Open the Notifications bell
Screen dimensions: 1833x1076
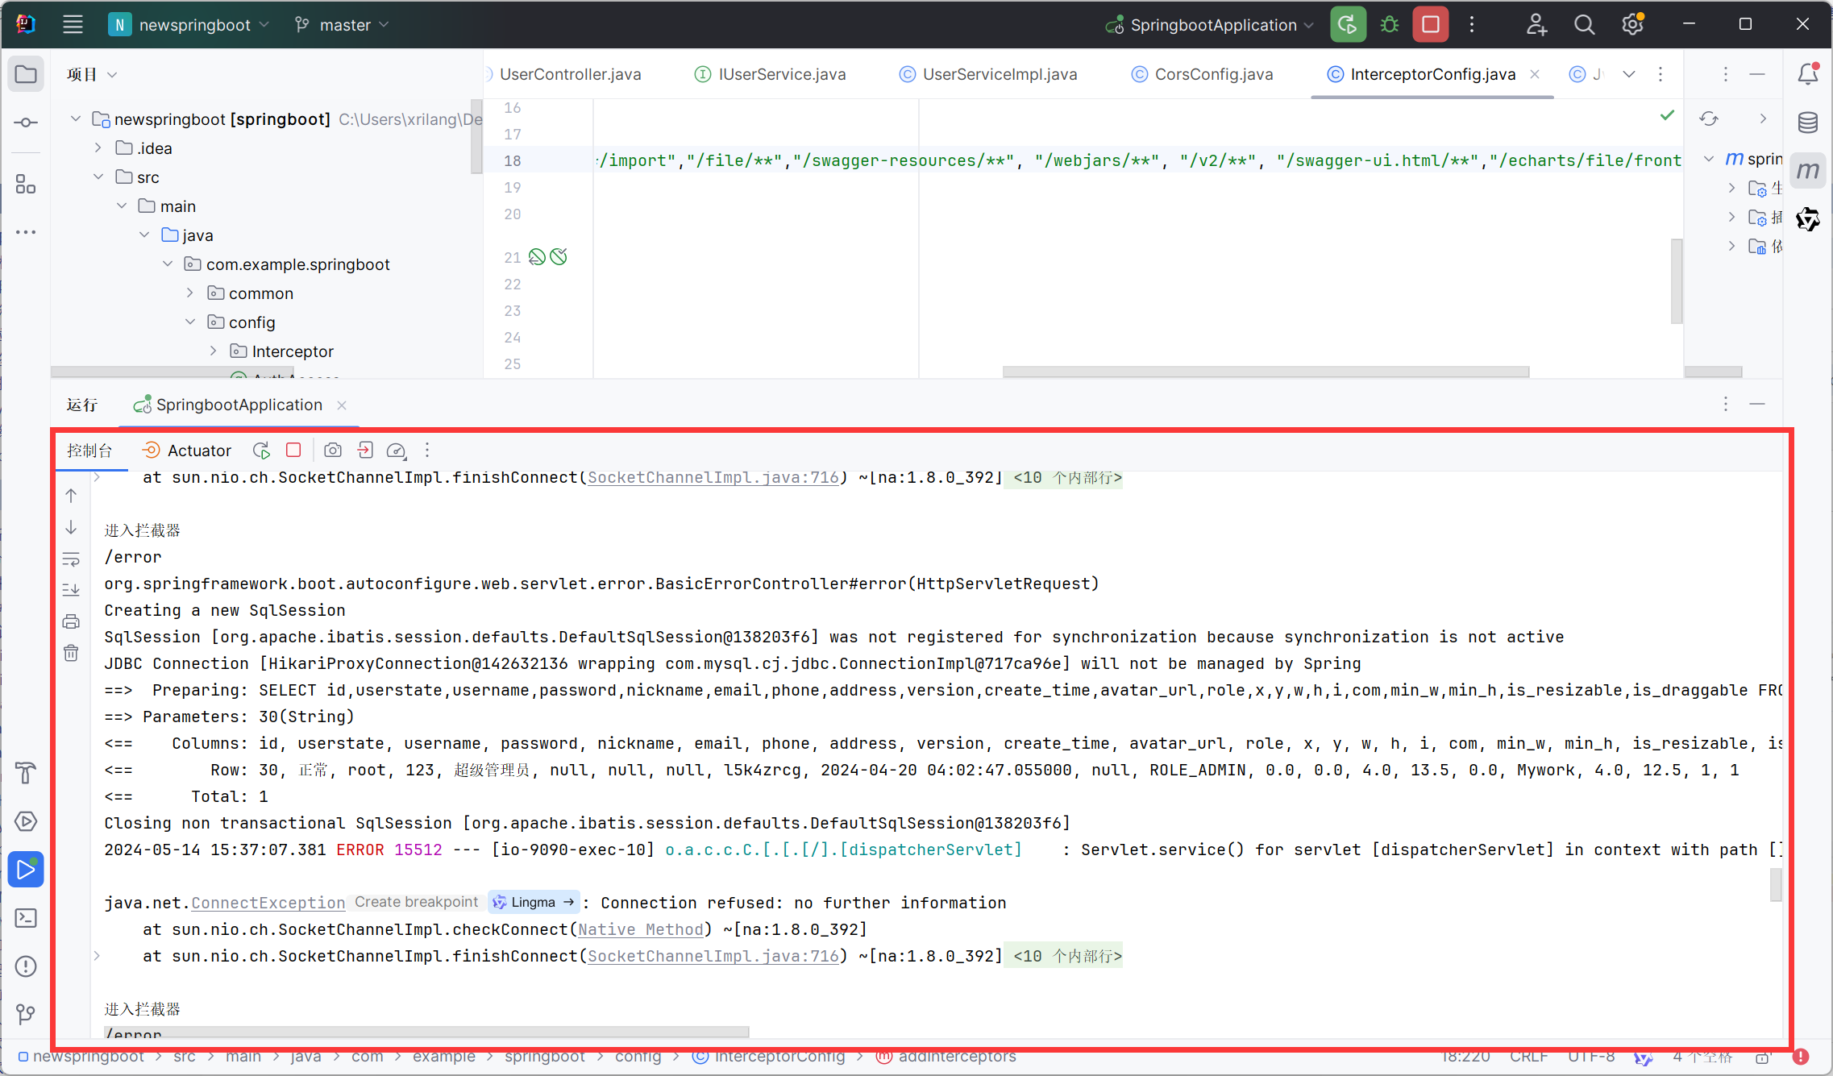click(x=1808, y=74)
